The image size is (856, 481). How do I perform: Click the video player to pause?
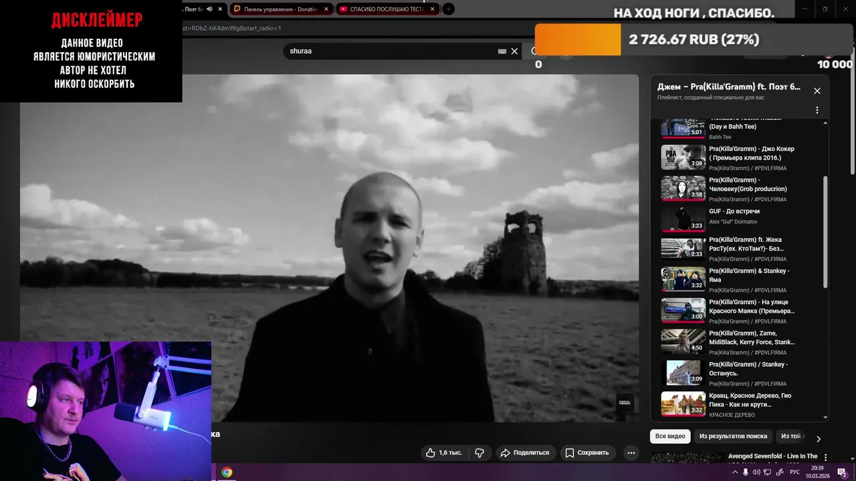329,248
